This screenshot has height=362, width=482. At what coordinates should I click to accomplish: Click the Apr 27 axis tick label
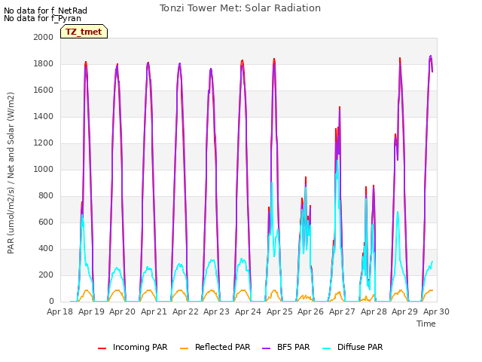[342, 311]
